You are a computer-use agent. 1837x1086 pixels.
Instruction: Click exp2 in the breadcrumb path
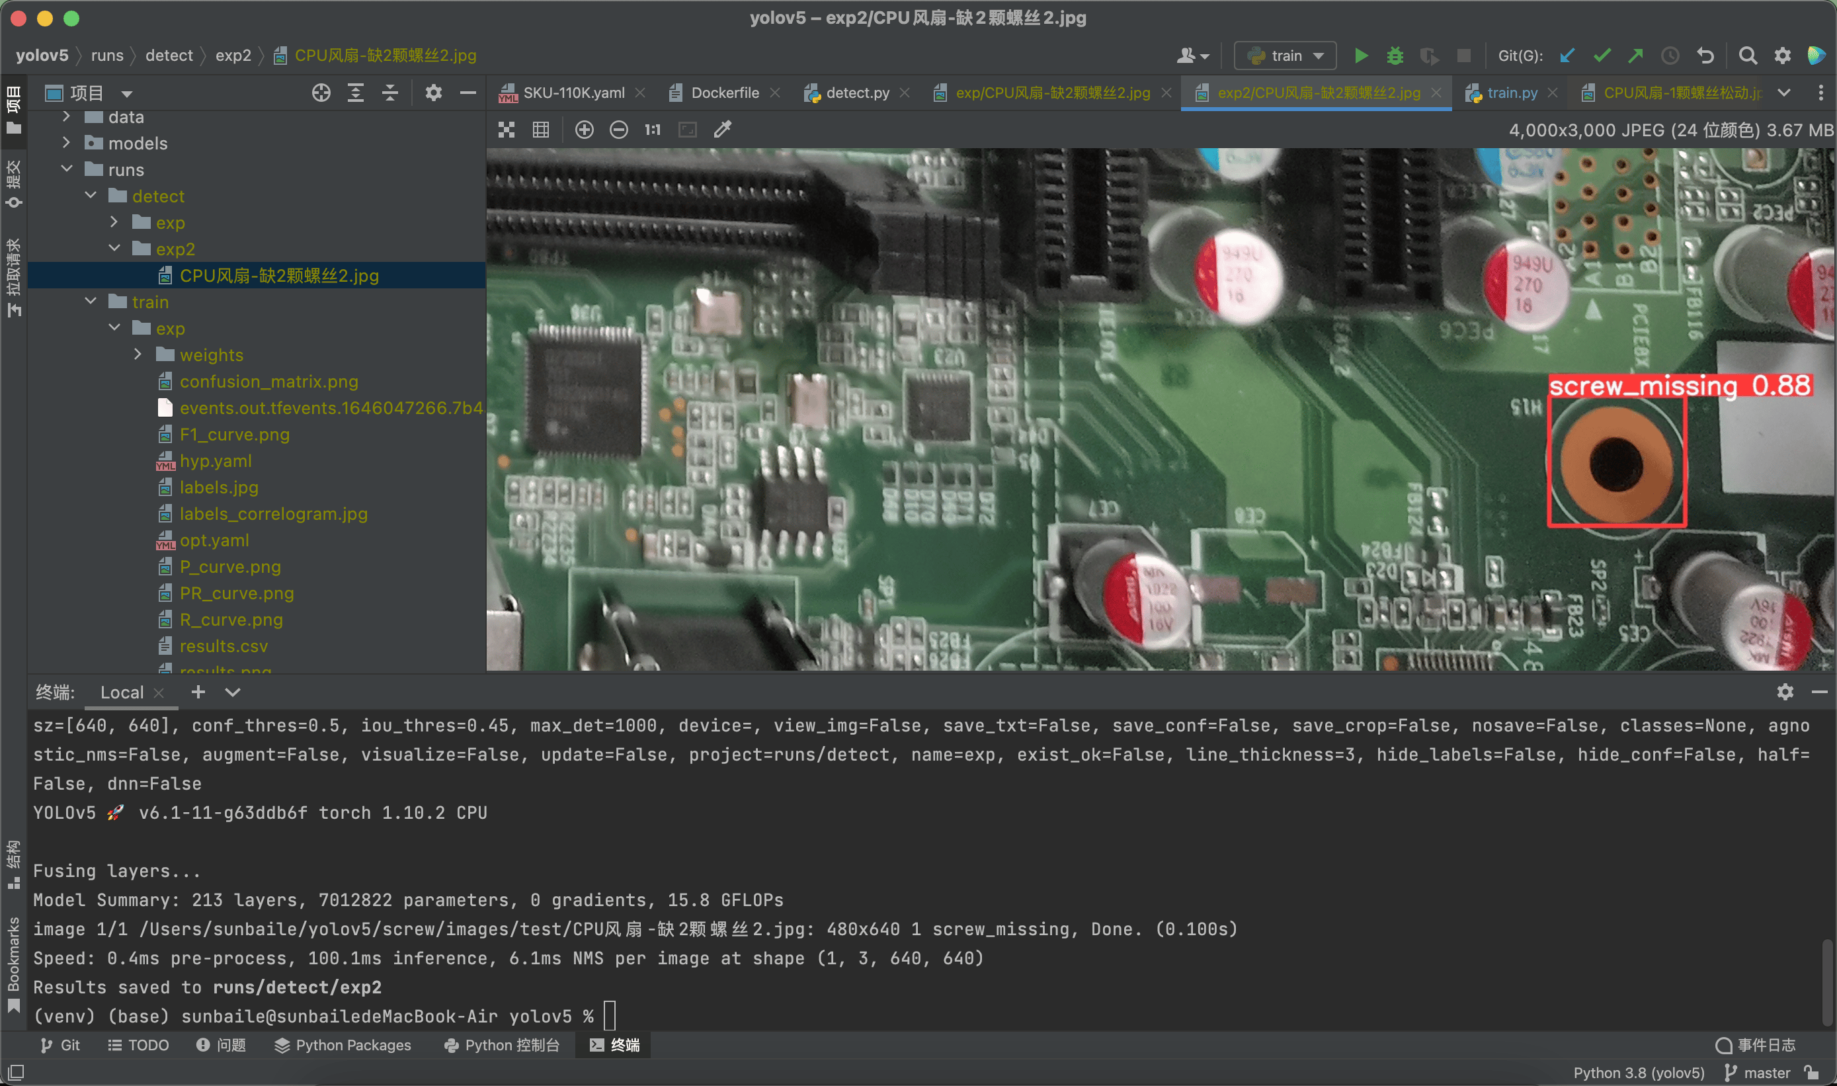(233, 56)
